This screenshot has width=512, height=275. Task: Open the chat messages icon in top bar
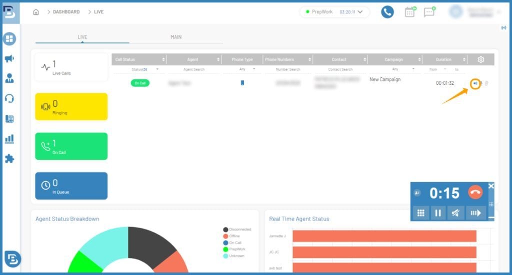(x=429, y=12)
